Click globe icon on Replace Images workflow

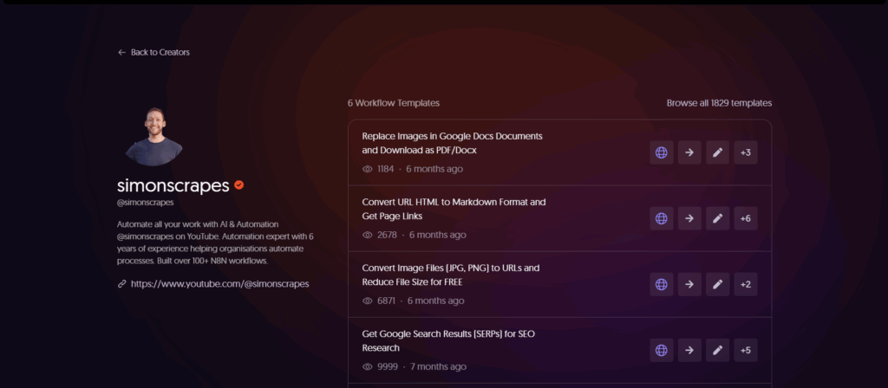click(662, 152)
